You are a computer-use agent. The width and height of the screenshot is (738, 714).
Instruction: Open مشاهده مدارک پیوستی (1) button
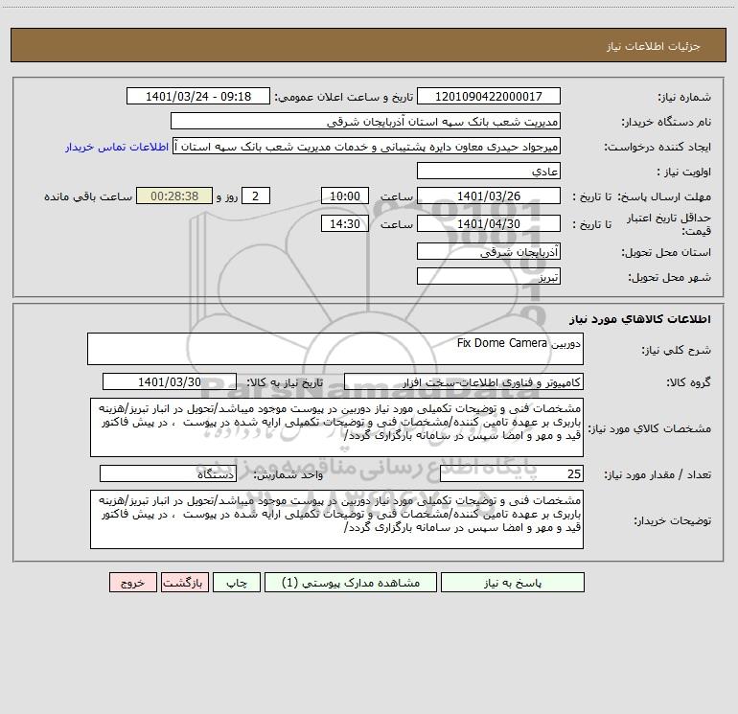tap(351, 583)
